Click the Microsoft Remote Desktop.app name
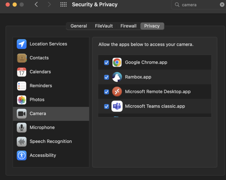The height and width of the screenshot is (180, 226). tap(158, 92)
